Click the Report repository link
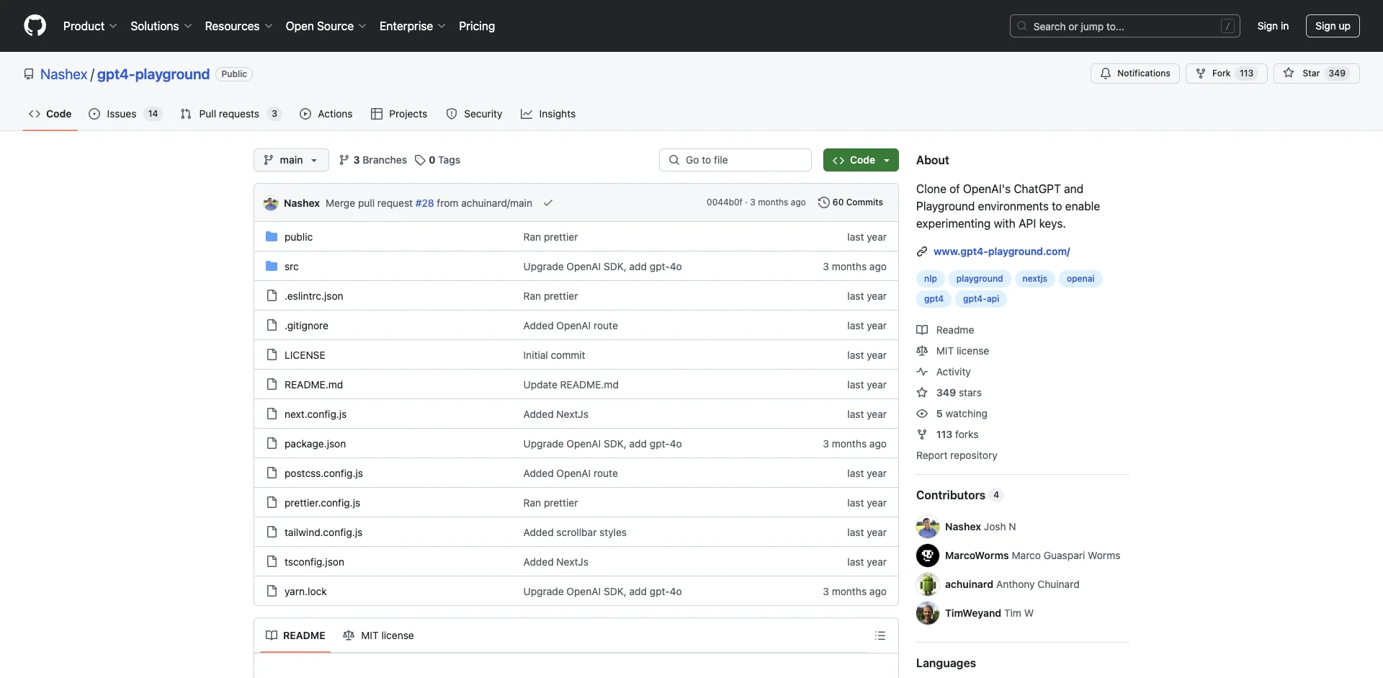 click(957, 455)
